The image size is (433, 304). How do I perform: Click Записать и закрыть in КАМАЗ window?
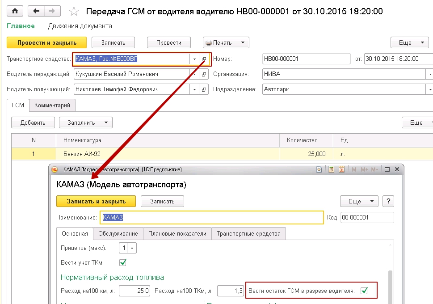pyautogui.click(x=96, y=201)
